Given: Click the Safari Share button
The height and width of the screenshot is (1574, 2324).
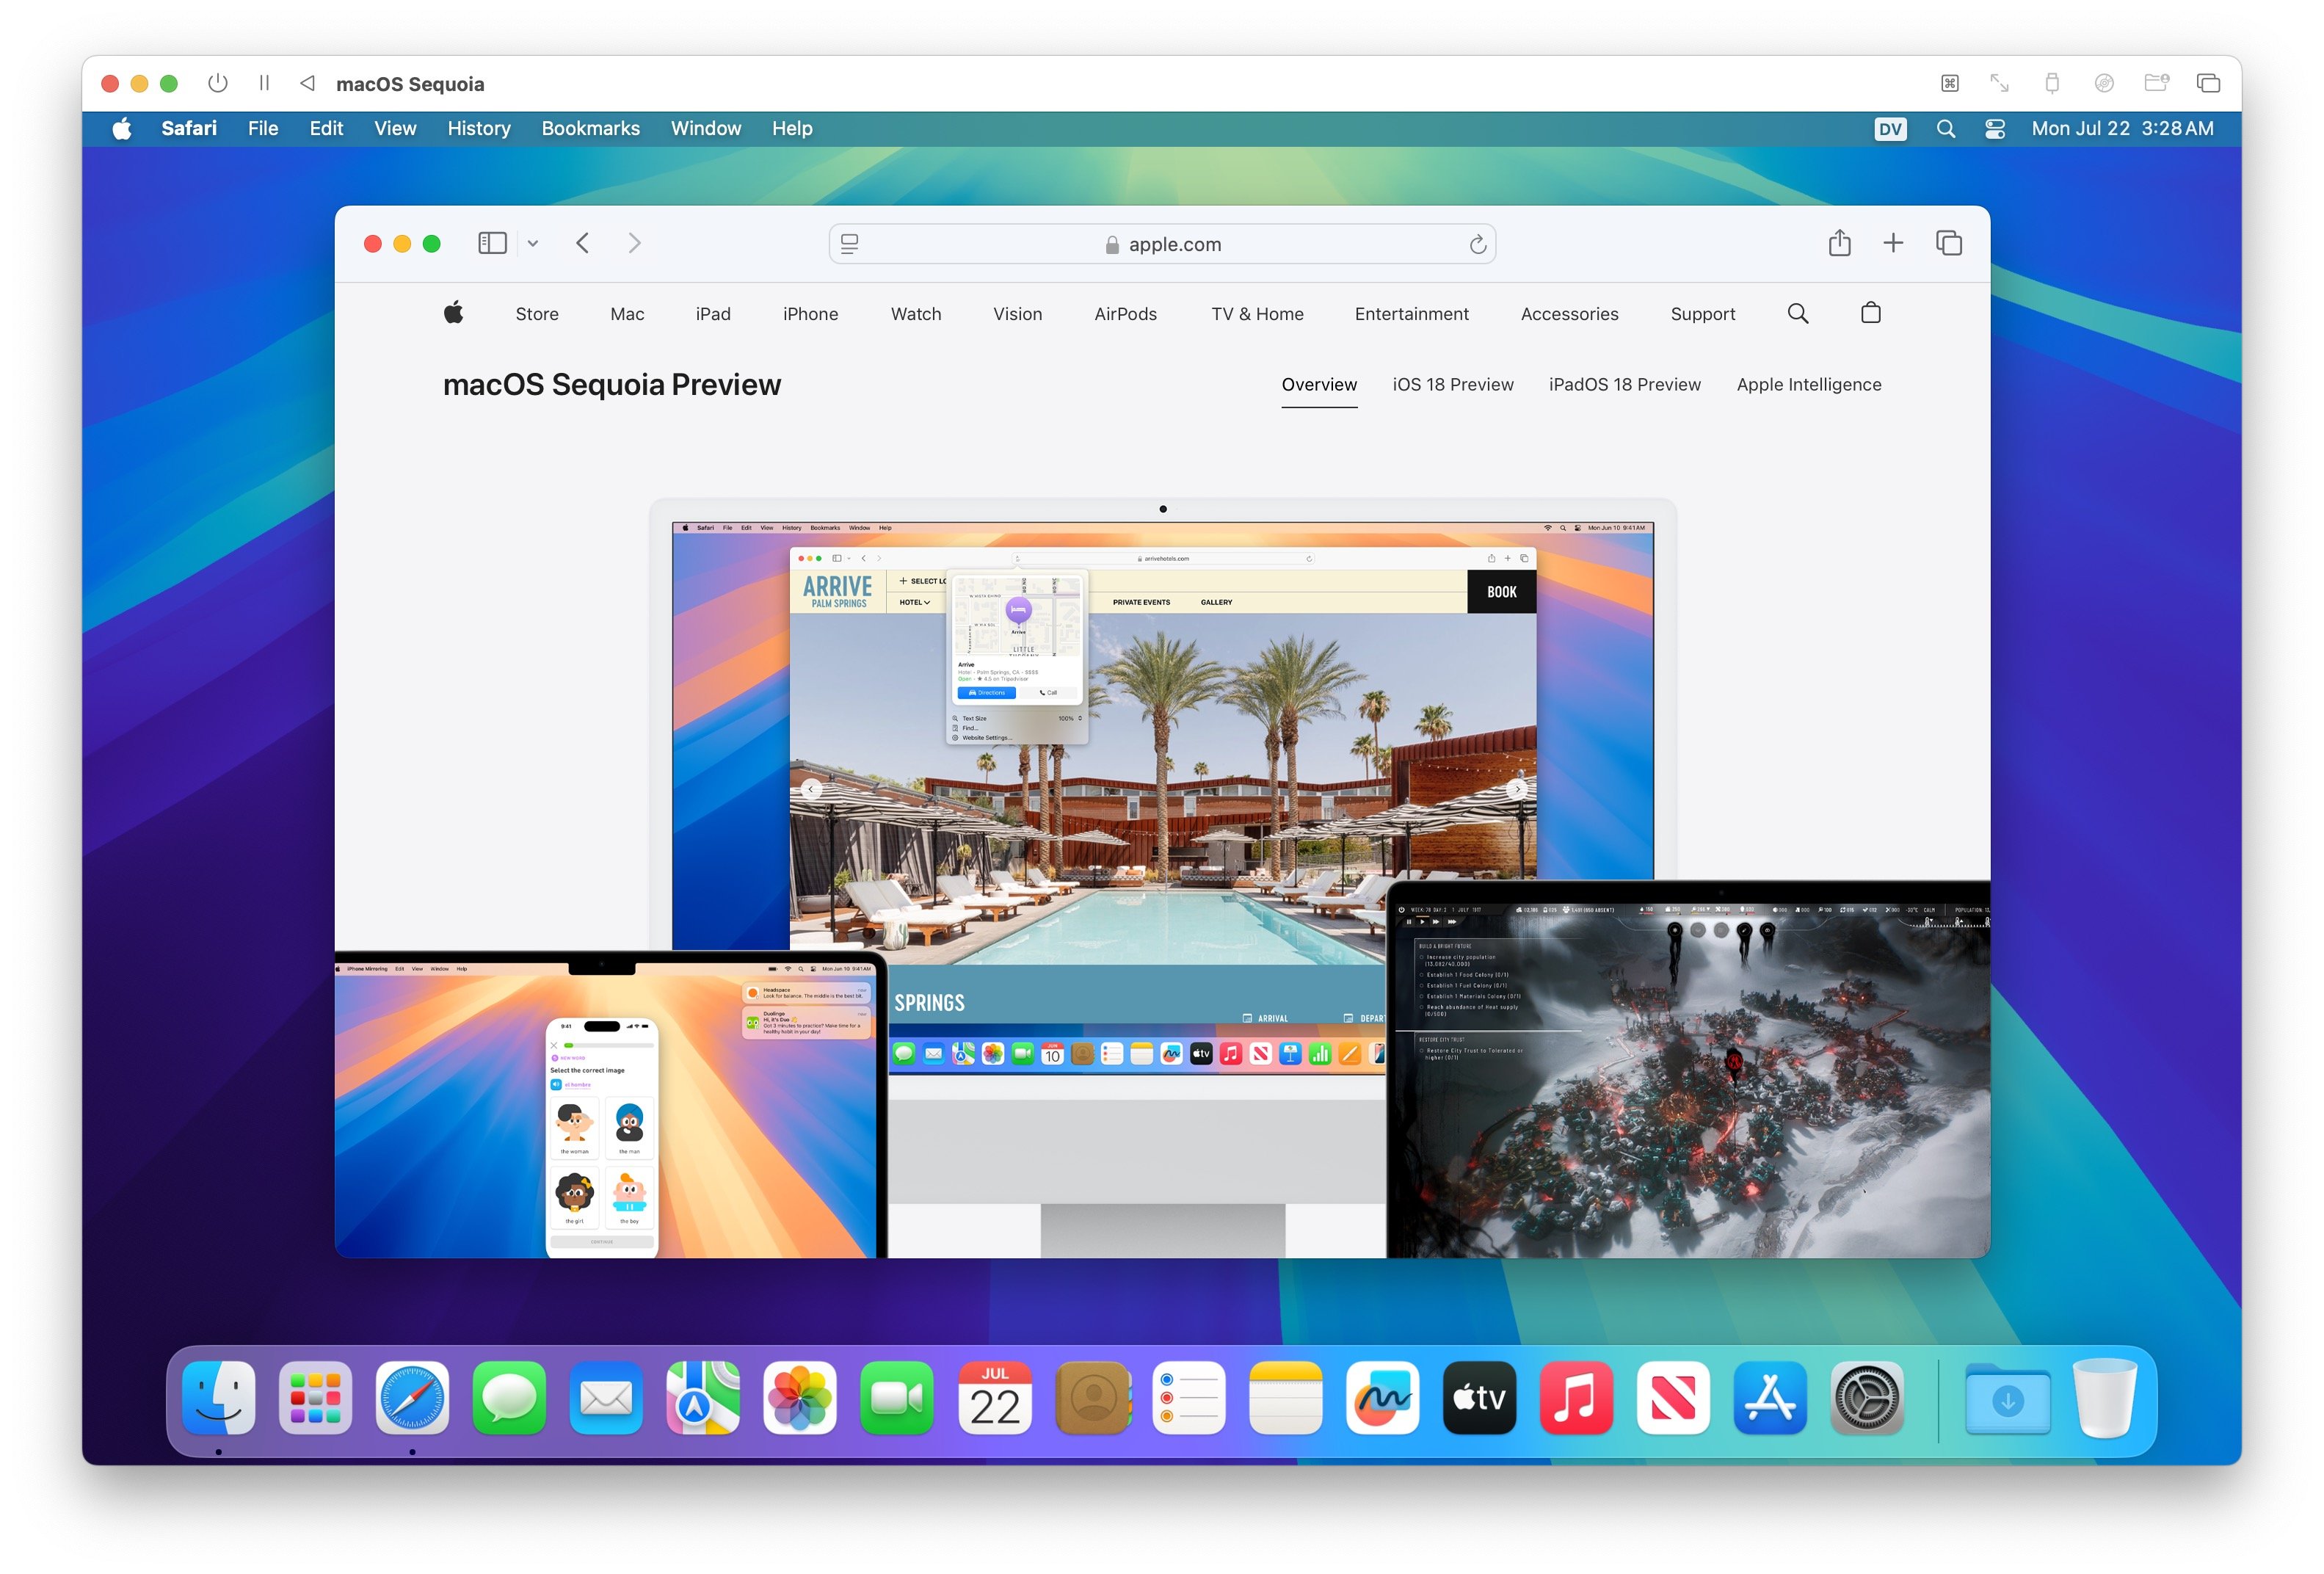Looking at the screenshot, I should click(x=1839, y=242).
